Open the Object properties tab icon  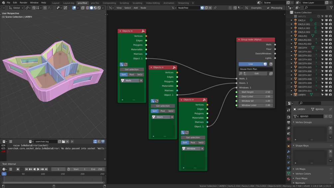click(288, 146)
